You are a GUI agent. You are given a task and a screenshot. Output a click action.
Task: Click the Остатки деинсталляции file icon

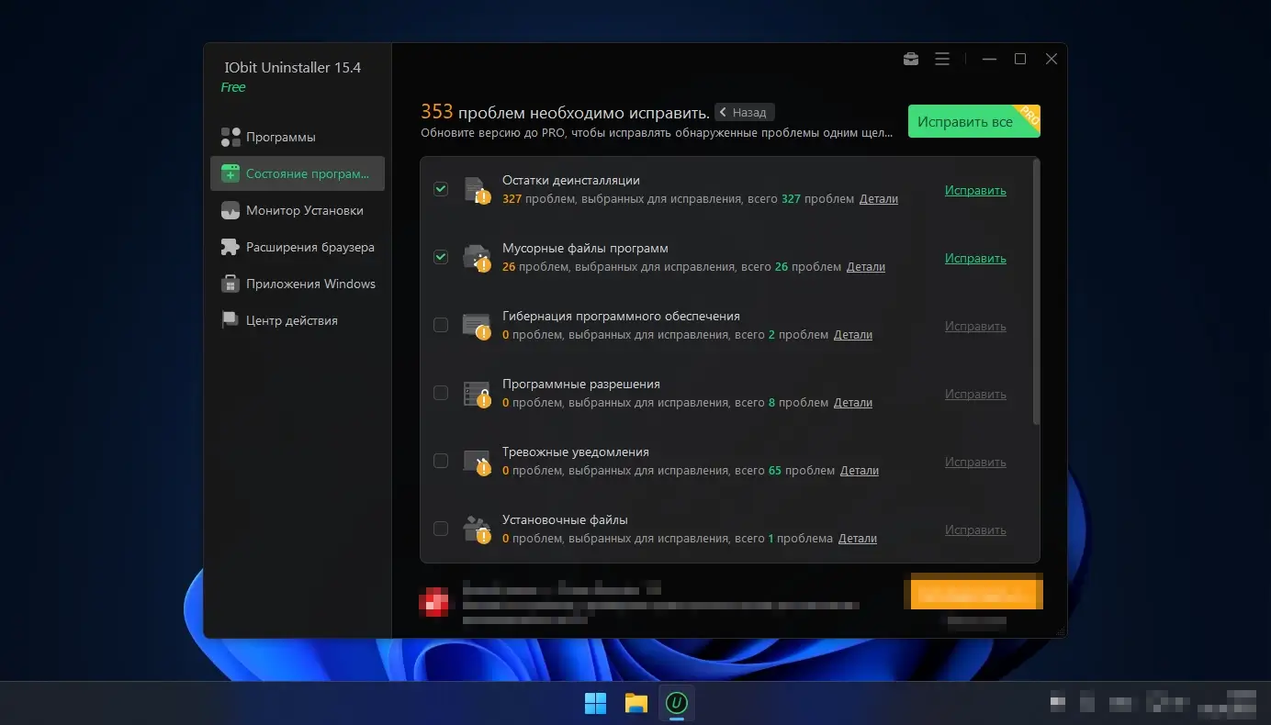point(476,190)
